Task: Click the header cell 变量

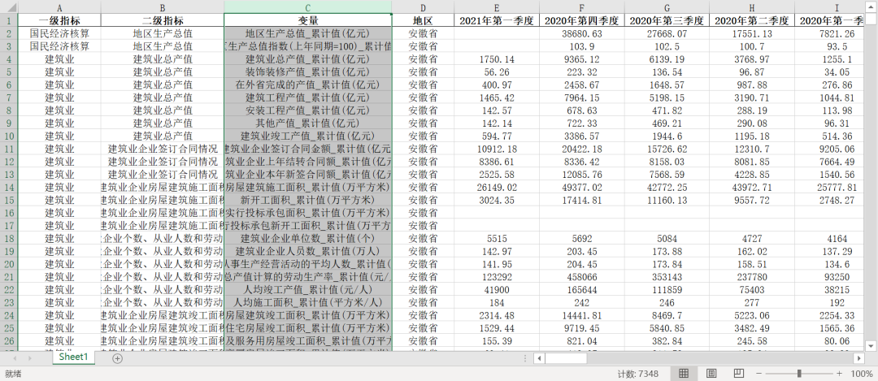Action: 307,20
